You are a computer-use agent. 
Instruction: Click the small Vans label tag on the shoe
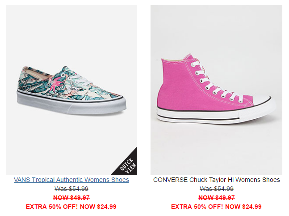point(73,89)
